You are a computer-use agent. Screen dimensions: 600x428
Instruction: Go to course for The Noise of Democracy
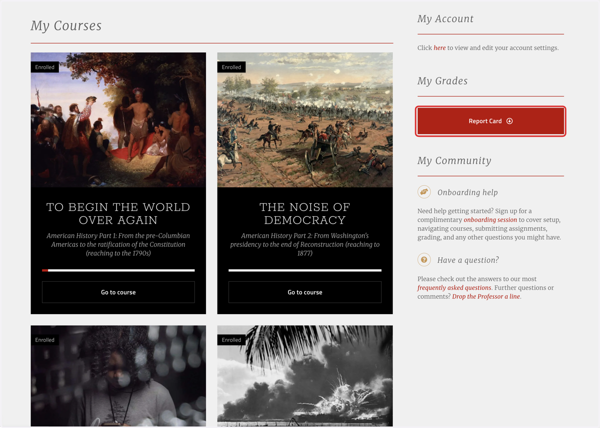305,292
